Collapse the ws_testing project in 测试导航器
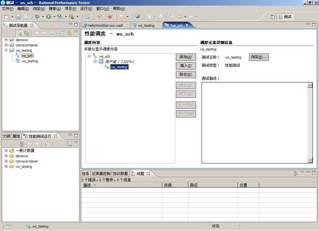This screenshot has width=319, height=231. pos(6,50)
